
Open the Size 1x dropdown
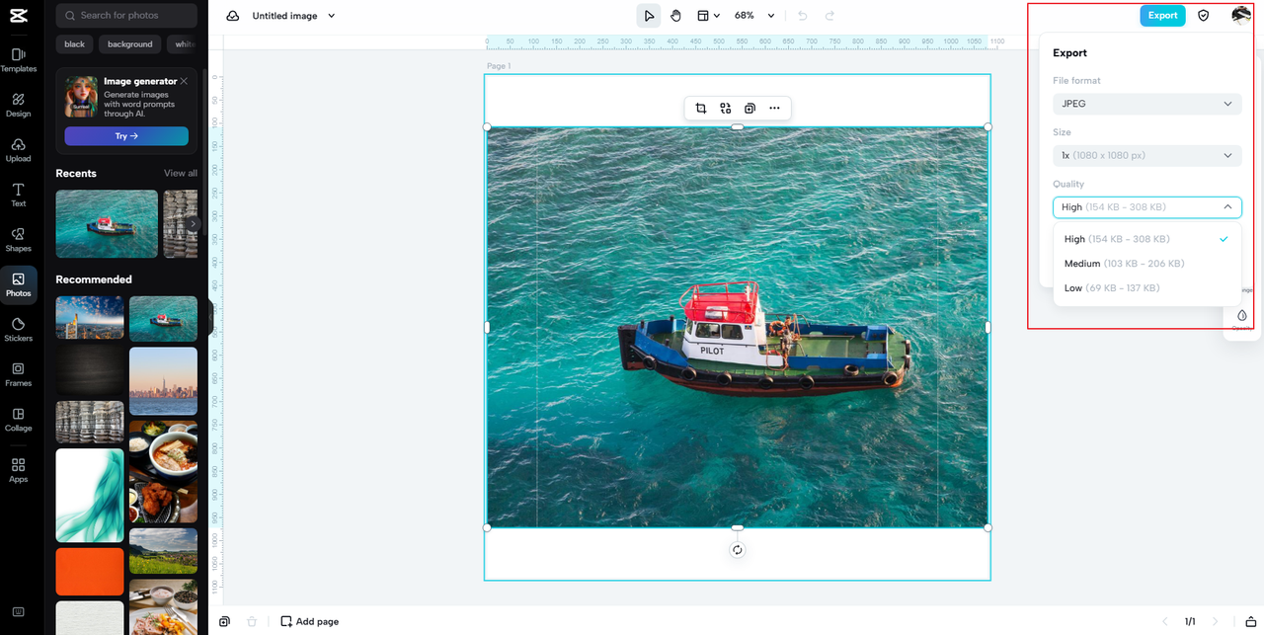[x=1146, y=155]
